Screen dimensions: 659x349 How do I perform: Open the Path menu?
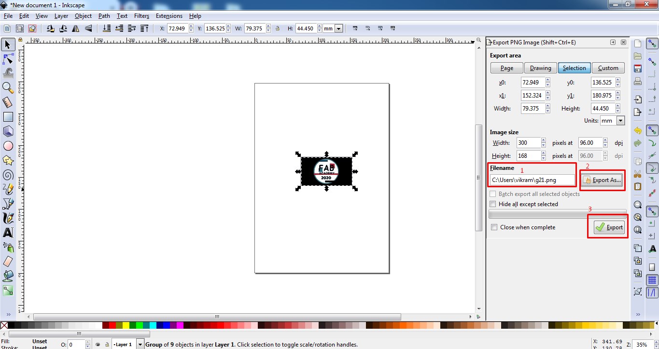click(104, 16)
